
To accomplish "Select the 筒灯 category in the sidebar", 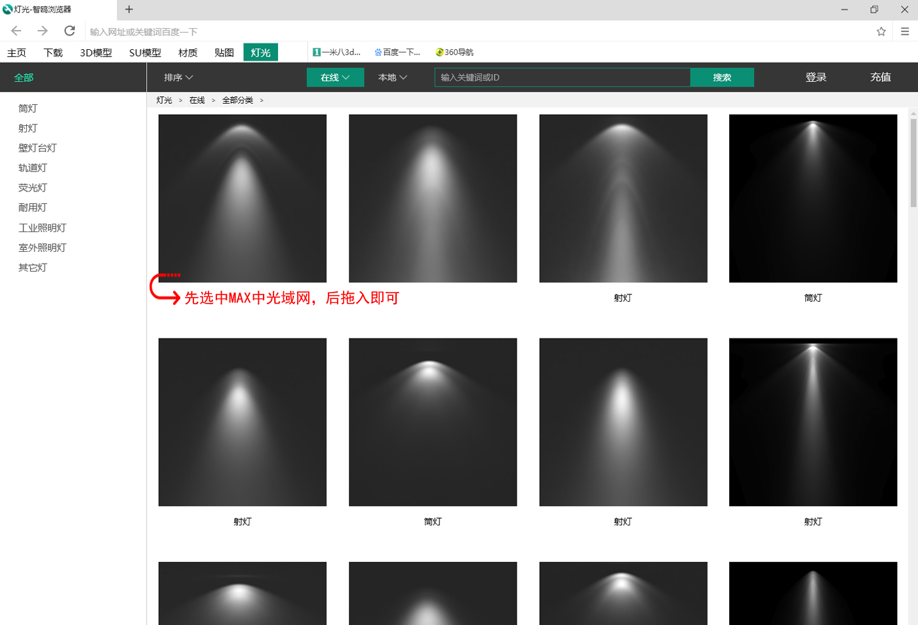I will [x=28, y=108].
